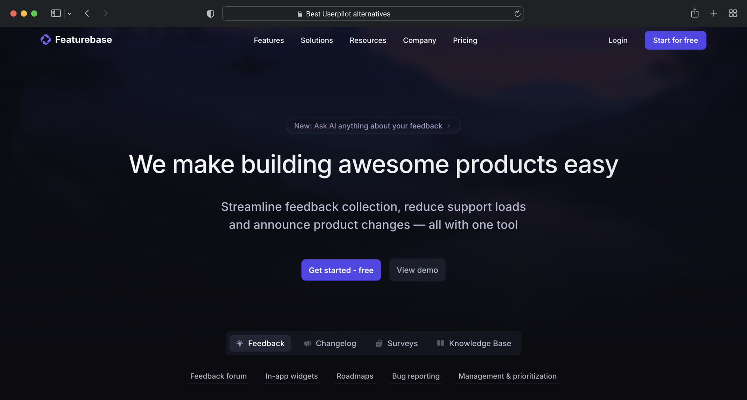Switch to the Surveys tab
This screenshot has height=400, width=747.
pyautogui.click(x=396, y=343)
